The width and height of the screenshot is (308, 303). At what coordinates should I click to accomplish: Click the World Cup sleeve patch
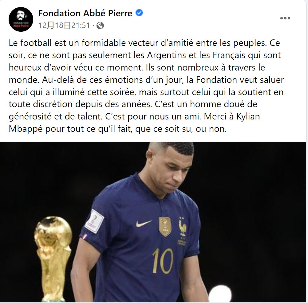click(x=95, y=221)
